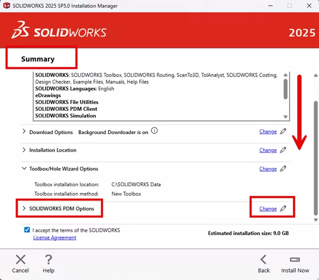Select the SOLIDWORKS PDM Client line

click(x=66, y=109)
